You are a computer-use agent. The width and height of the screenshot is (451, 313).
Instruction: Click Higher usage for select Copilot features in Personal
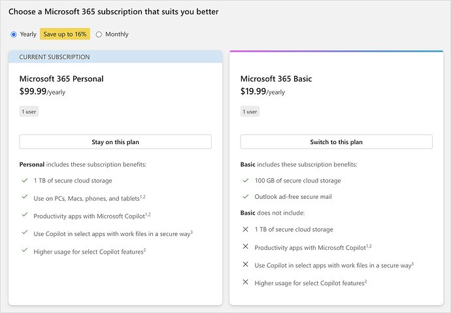[90, 251]
